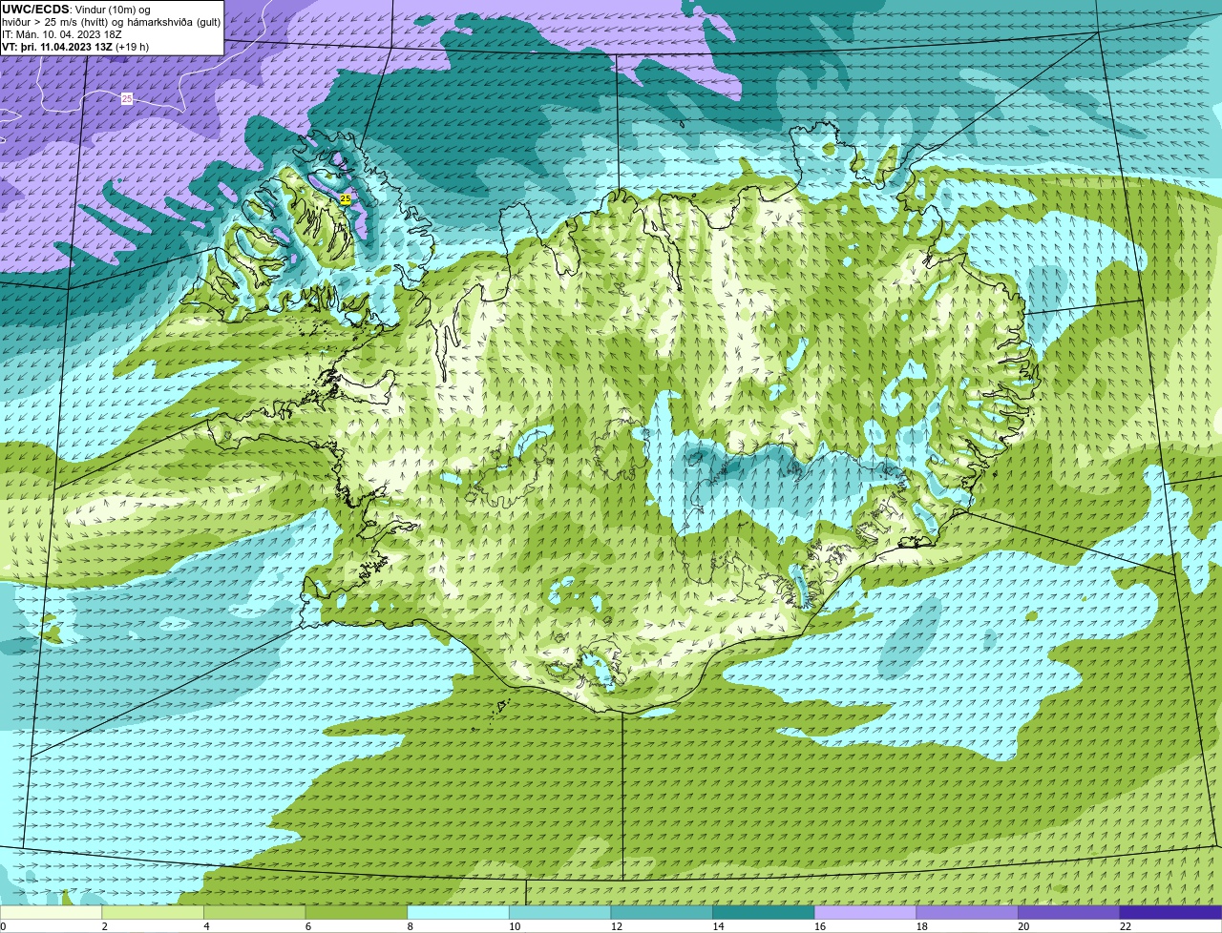
Task: Click the line 'hviður > 25 m/s (hvítt) og hámarkshviða (gult)'
Action: [111, 22]
